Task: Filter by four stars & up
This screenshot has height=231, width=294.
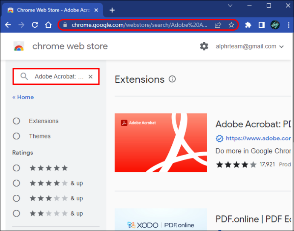Action: [16, 183]
